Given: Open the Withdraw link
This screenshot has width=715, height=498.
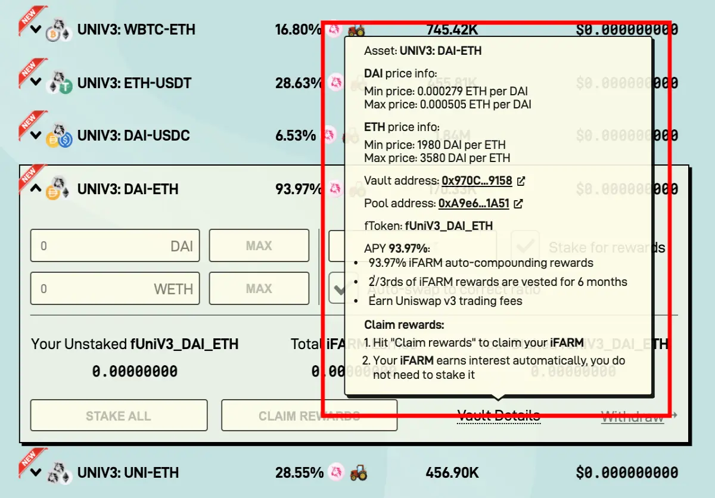Looking at the screenshot, I should point(632,416).
